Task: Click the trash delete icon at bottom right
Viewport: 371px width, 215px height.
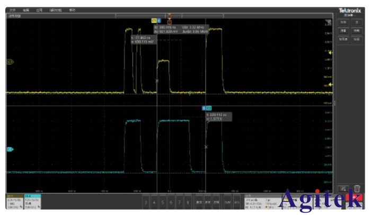Action: [x=357, y=189]
